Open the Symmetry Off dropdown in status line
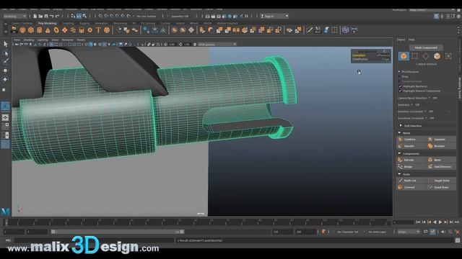This screenshot has width=462, height=259. (180, 16)
